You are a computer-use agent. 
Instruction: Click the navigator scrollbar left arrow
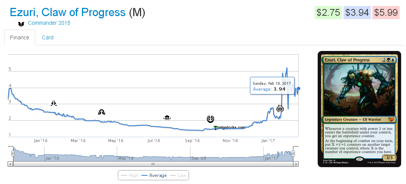pyautogui.click(x=10, y=164)
